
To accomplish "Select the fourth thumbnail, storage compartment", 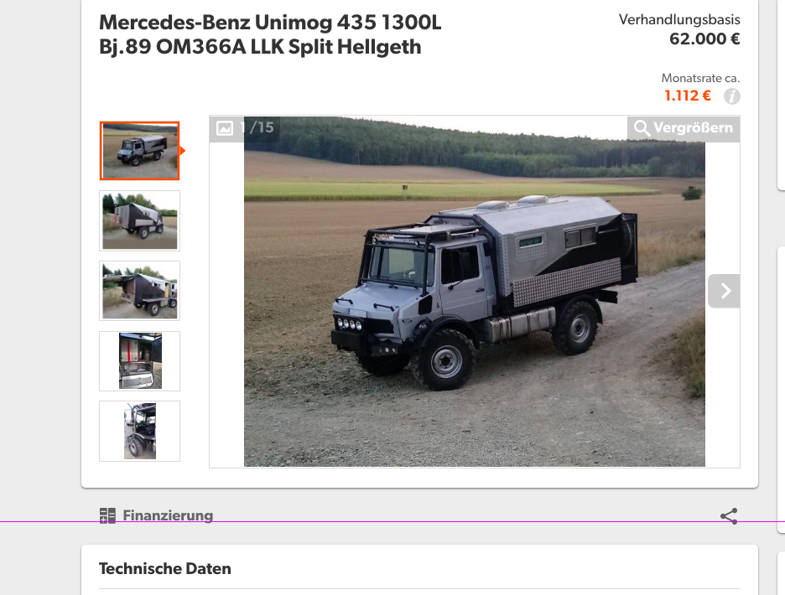I will click(x=140, y=361).
